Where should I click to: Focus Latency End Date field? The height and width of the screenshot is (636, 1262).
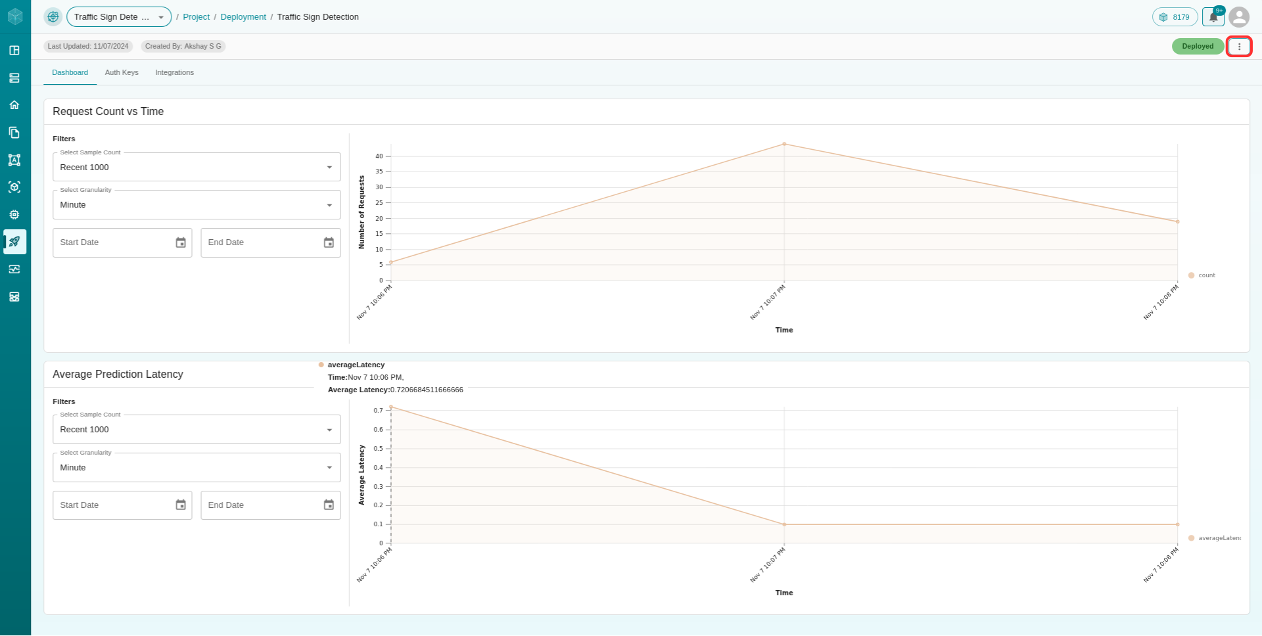pyautogui.click(x=271, y=505)
